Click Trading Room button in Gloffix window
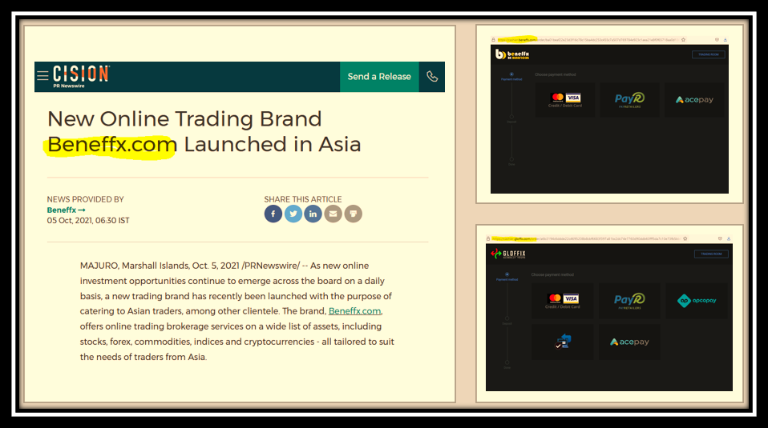768x428 pixels. point(711,254)
